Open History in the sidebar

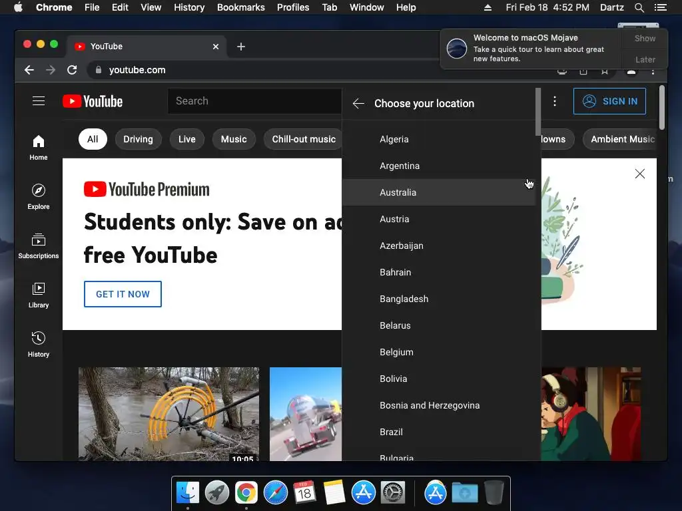point(38,345)
